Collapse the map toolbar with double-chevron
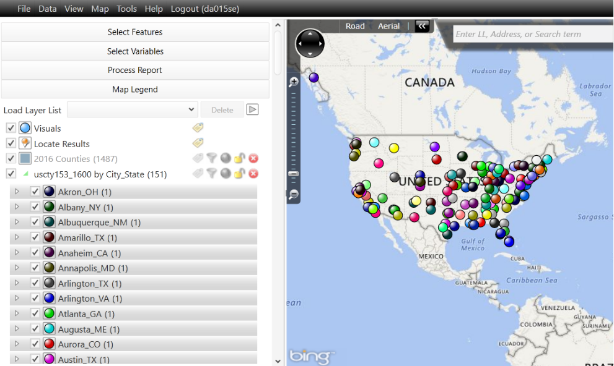The width and height of the screenshot is (614, 366). pos(422,26)
